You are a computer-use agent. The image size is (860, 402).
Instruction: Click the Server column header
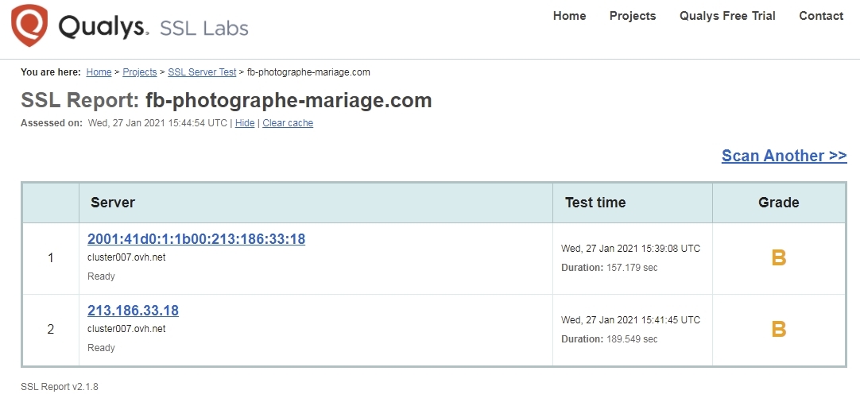(x=113, y=203)
